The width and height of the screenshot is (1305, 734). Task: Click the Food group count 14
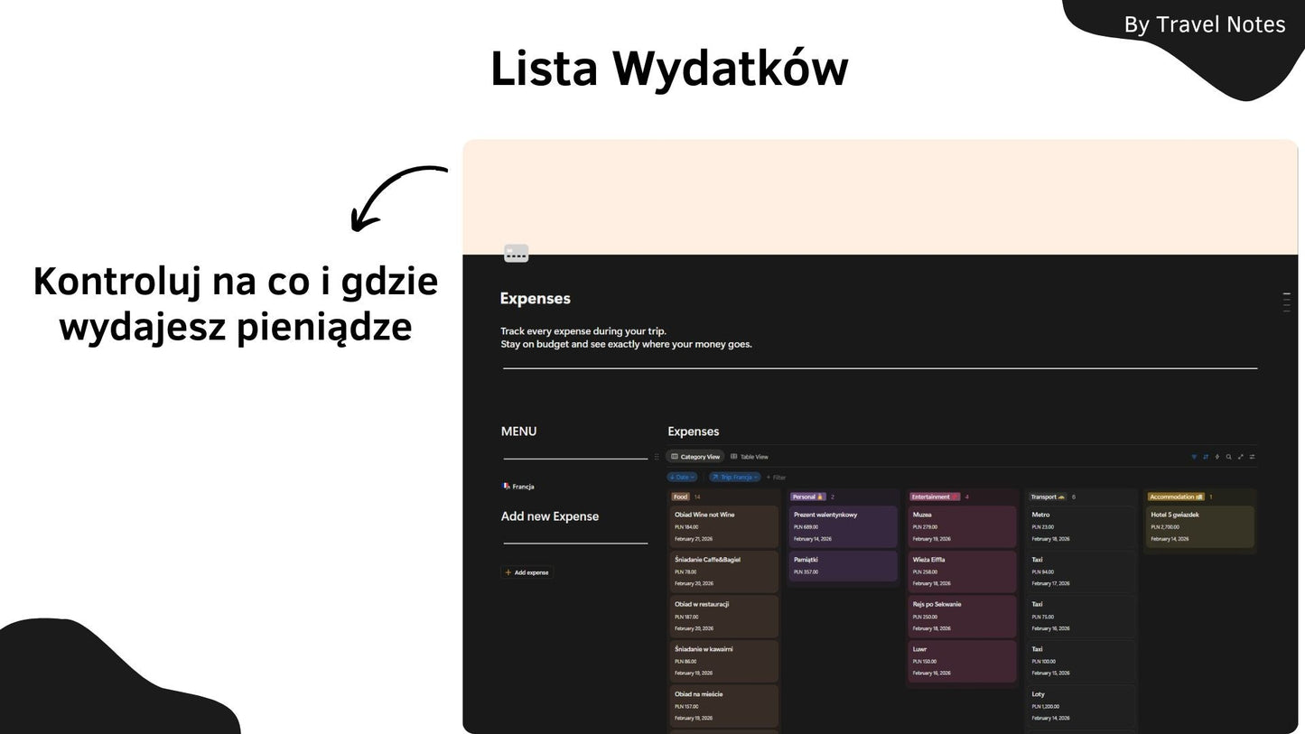(697, 497)
